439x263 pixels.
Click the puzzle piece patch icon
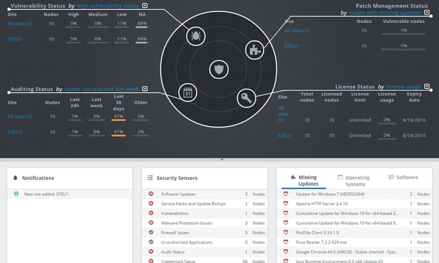point(254,50)
